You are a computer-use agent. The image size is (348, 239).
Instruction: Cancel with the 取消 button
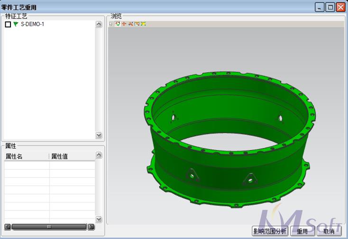click(329, 231)
